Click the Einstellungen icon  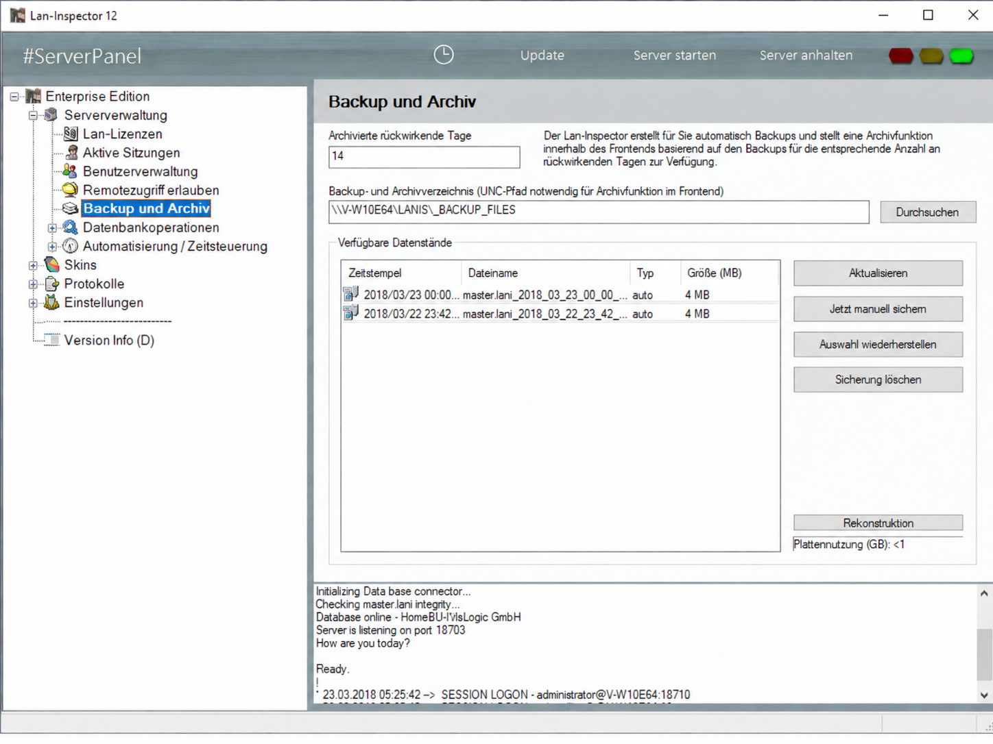coord(51,302)
